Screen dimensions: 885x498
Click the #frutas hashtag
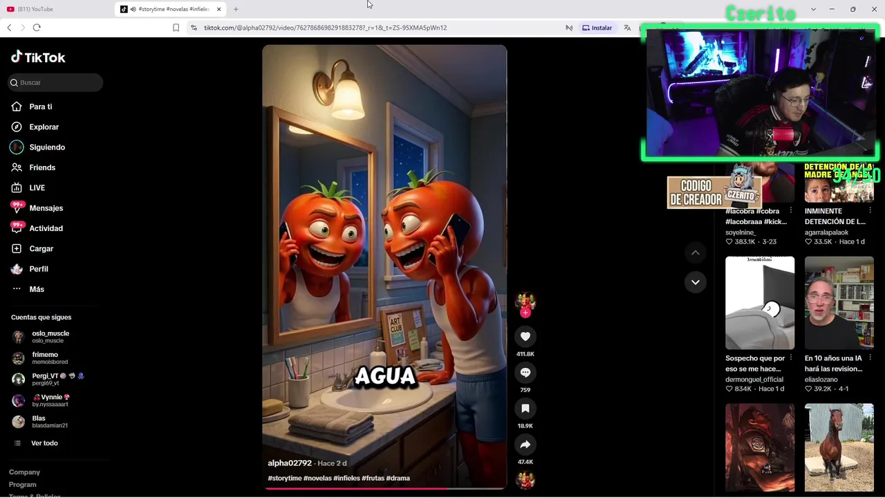click(x=373, y=478)
